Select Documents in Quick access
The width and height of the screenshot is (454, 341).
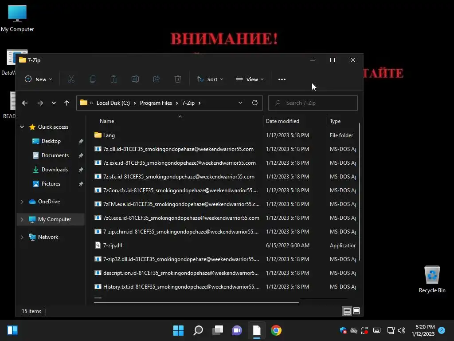point(55,155)
